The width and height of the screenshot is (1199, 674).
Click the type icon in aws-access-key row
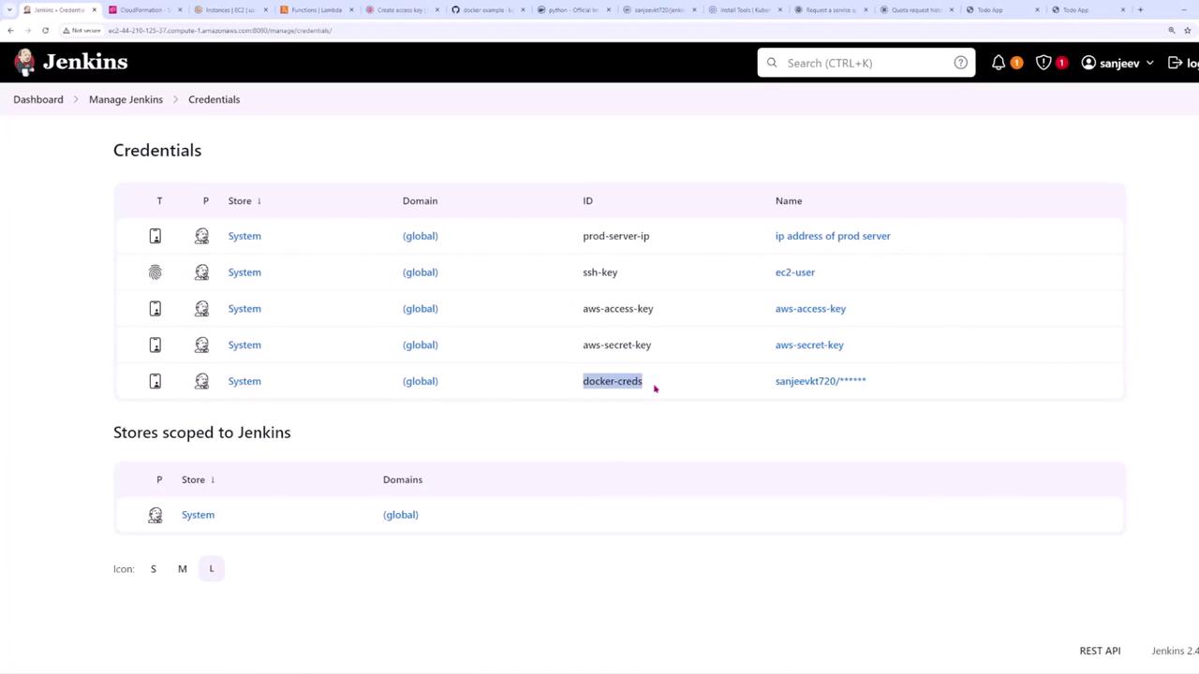click(x=155, y=309)
